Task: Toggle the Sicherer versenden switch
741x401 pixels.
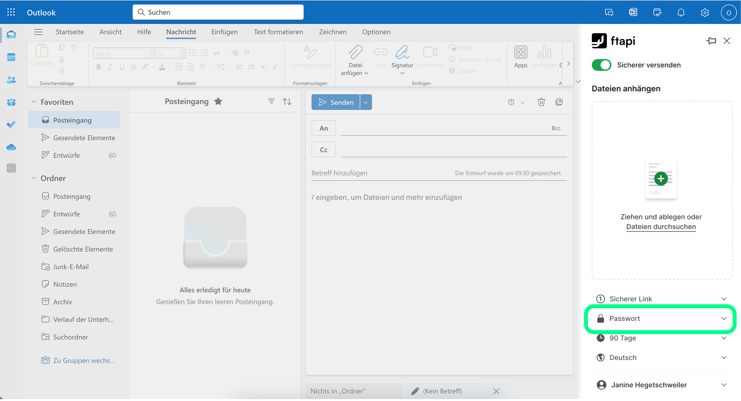Action: click(x=602, y=65)
